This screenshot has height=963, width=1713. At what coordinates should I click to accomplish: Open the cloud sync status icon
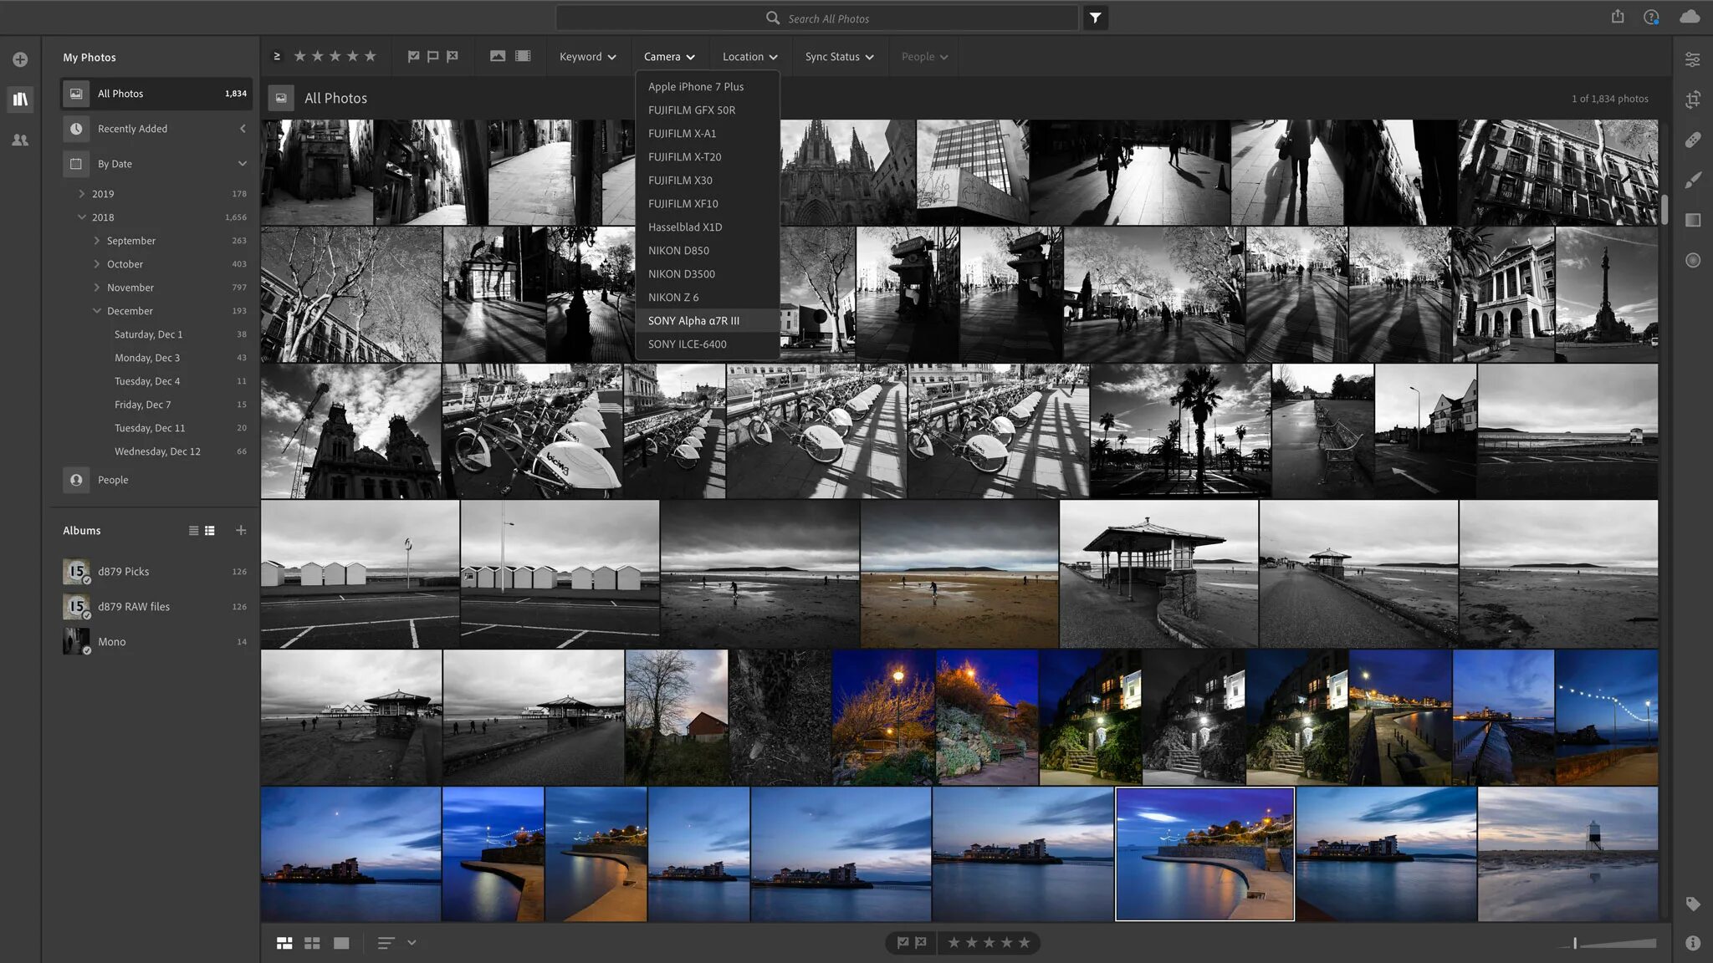[1689, 17]
